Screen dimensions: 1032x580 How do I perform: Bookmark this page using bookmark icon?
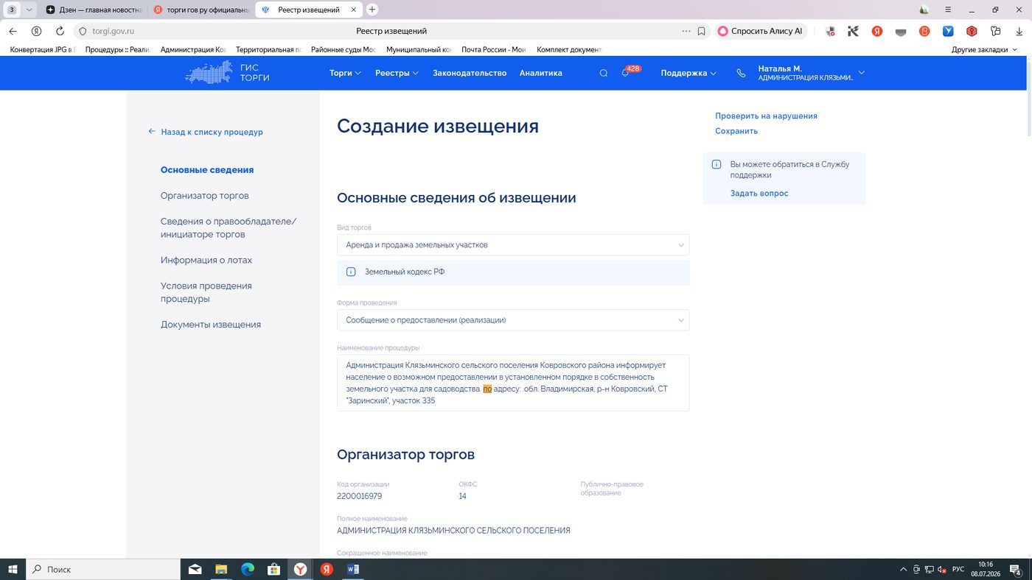[x=702, y=31]
